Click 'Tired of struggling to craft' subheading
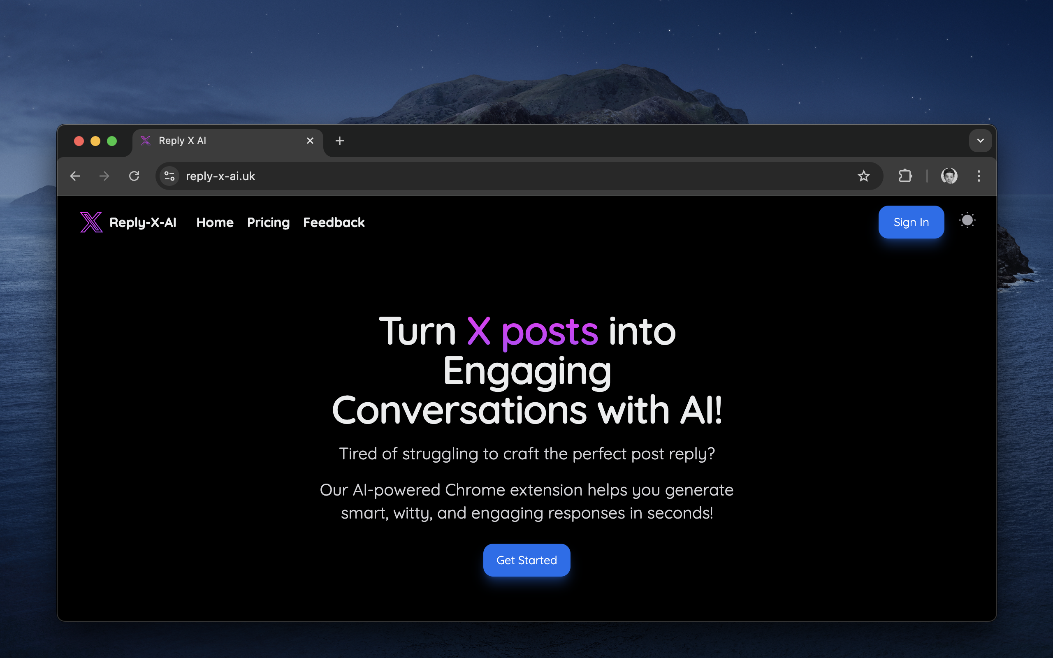The image size is (1053, 658). click(x=527, y=454)
